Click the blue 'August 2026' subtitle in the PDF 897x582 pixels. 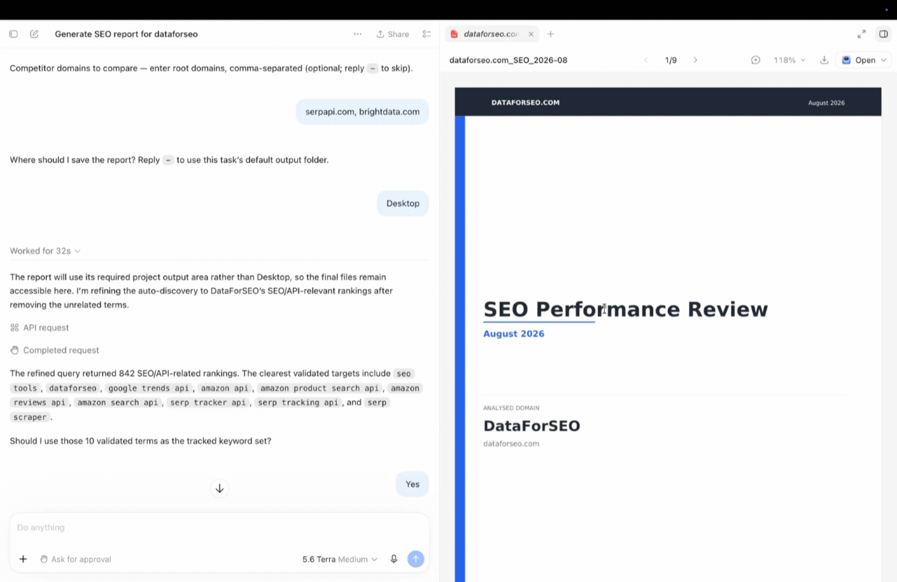click(513, 334)
